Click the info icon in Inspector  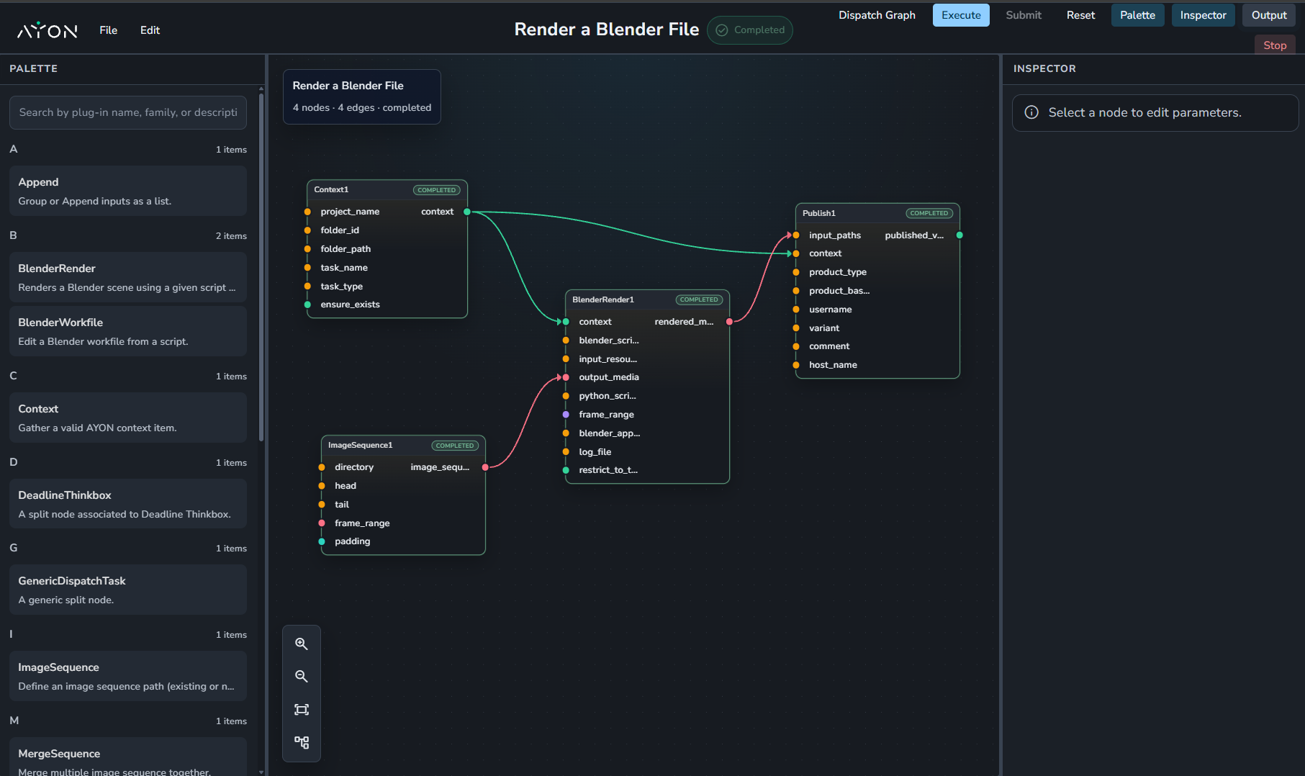click(1031, 112)
